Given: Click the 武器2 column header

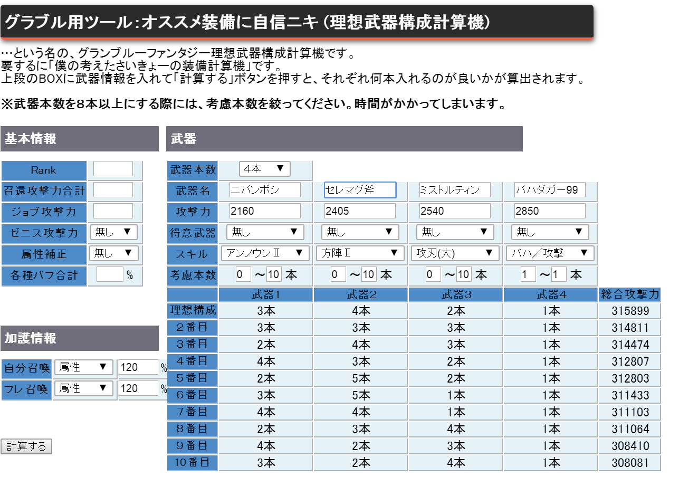Looking at the screenshot, I should tap(361, 294).
